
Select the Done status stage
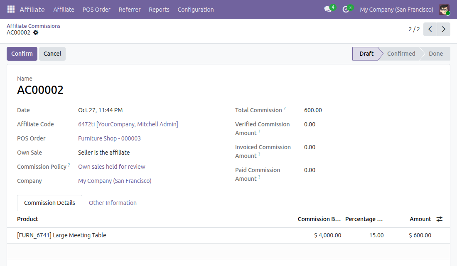click(436, 54)
